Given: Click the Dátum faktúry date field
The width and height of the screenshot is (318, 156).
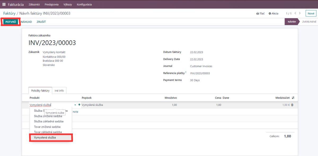Looking at the screenshot, I should point(197,52).
